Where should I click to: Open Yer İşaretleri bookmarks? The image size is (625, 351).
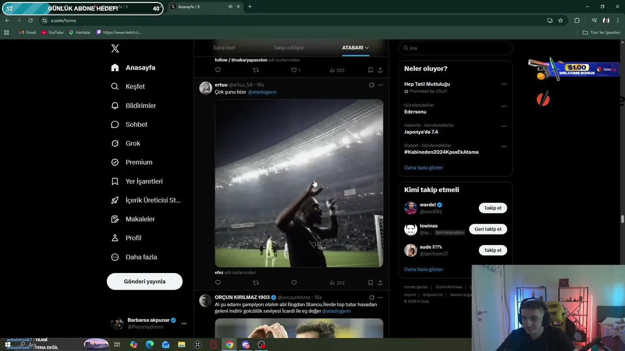137,181
